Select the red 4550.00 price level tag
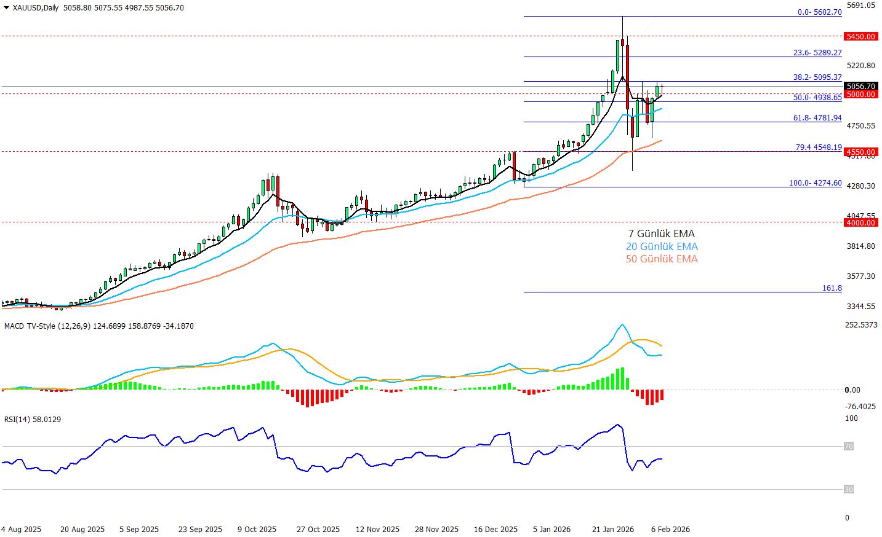Screen dimensions: 882x537 (860, 152)
